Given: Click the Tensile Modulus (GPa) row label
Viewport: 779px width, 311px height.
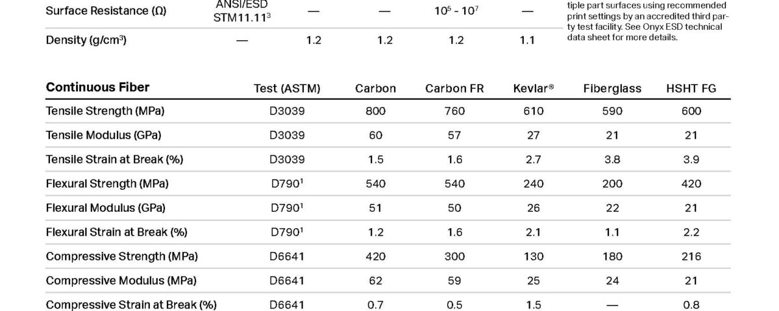Looking at the screenshot, I should coord(103,135).
